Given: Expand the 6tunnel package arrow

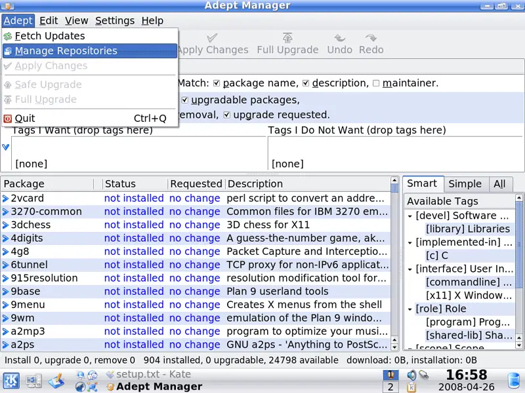Looking at the screenshot, I should click(5, 265).
